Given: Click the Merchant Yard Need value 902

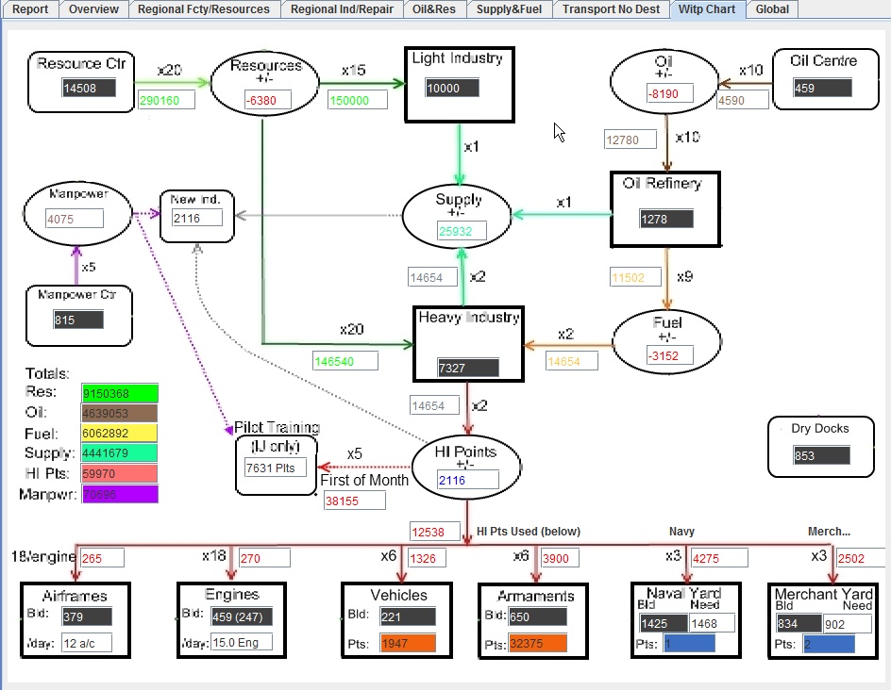Looking at the screenshot, I should [x=848, y=624].
